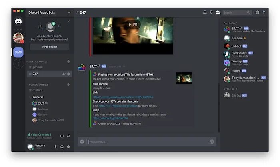280x167 pixels.
Task: Edit 247 channel settings gear
Action: [68, 74]
